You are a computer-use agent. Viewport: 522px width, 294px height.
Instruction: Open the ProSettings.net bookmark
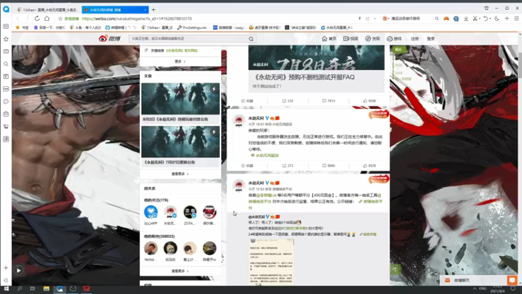coord(192,27)
